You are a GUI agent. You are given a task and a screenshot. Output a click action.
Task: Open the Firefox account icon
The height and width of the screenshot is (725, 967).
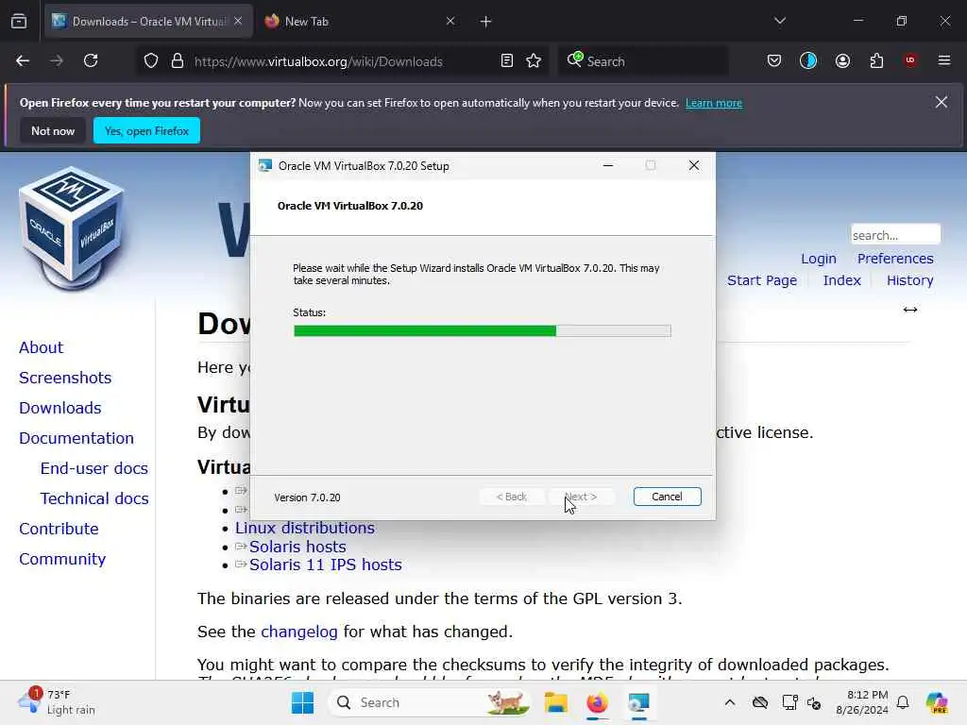pyautogui.click(x=842, y=60)
